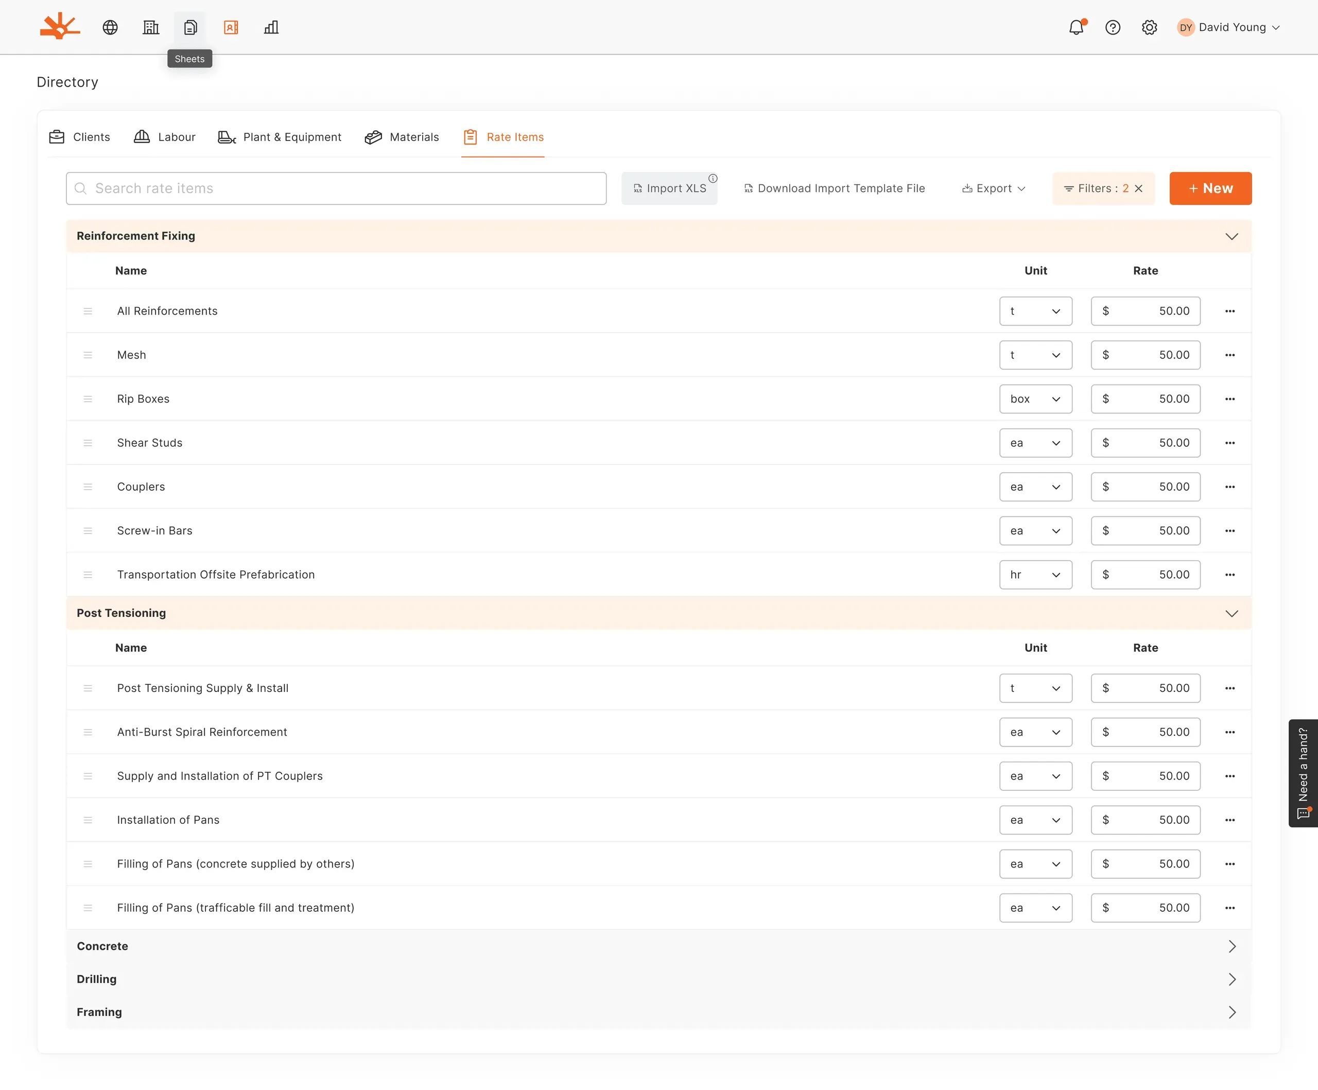This screenshot has width=1318, height=1090.
Task: Open more options for Mesh
Action: pos(1230,355)
